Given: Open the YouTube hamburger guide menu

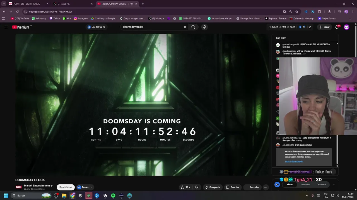Looking at the screenshot, I should tap(6, 27).
